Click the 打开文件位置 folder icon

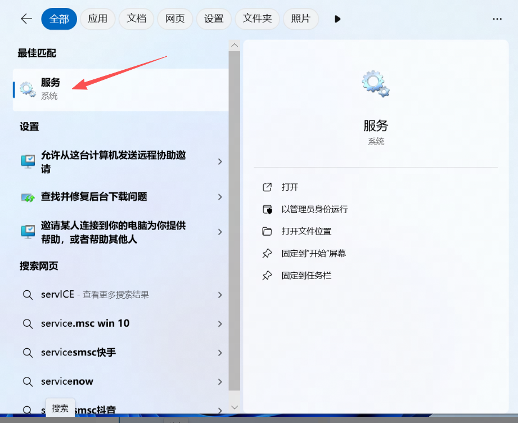click(x=267, y=231)
